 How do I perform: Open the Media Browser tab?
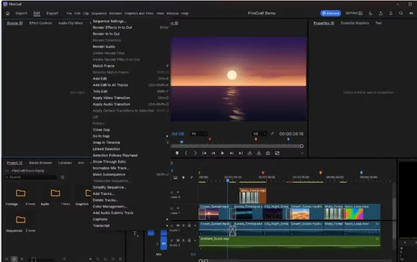tap(41, 163)
